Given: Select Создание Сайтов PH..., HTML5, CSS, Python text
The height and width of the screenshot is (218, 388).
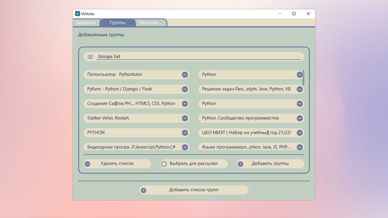Looking at the screenshot, I should (131, 103).
